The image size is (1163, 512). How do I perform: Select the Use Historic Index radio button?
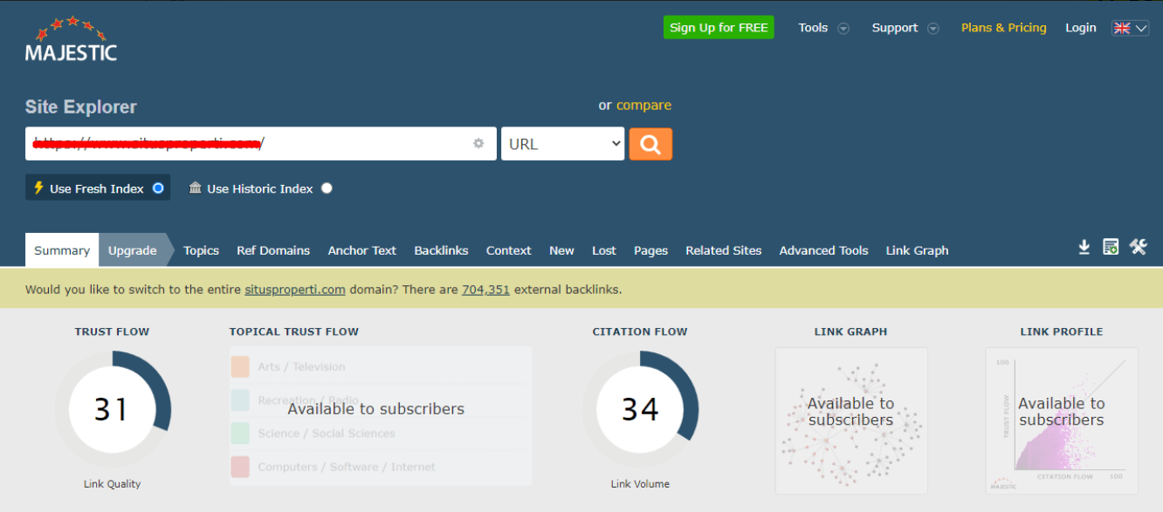(327, 188)
